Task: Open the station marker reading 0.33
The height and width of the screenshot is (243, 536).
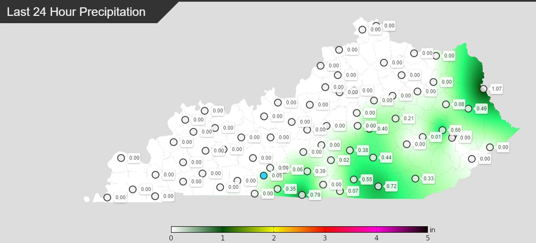Action: pyautogui.click(x=415, y=178)
